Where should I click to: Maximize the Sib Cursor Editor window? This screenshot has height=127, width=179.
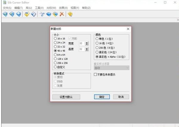pyautogui.click(x=165, y=2)
